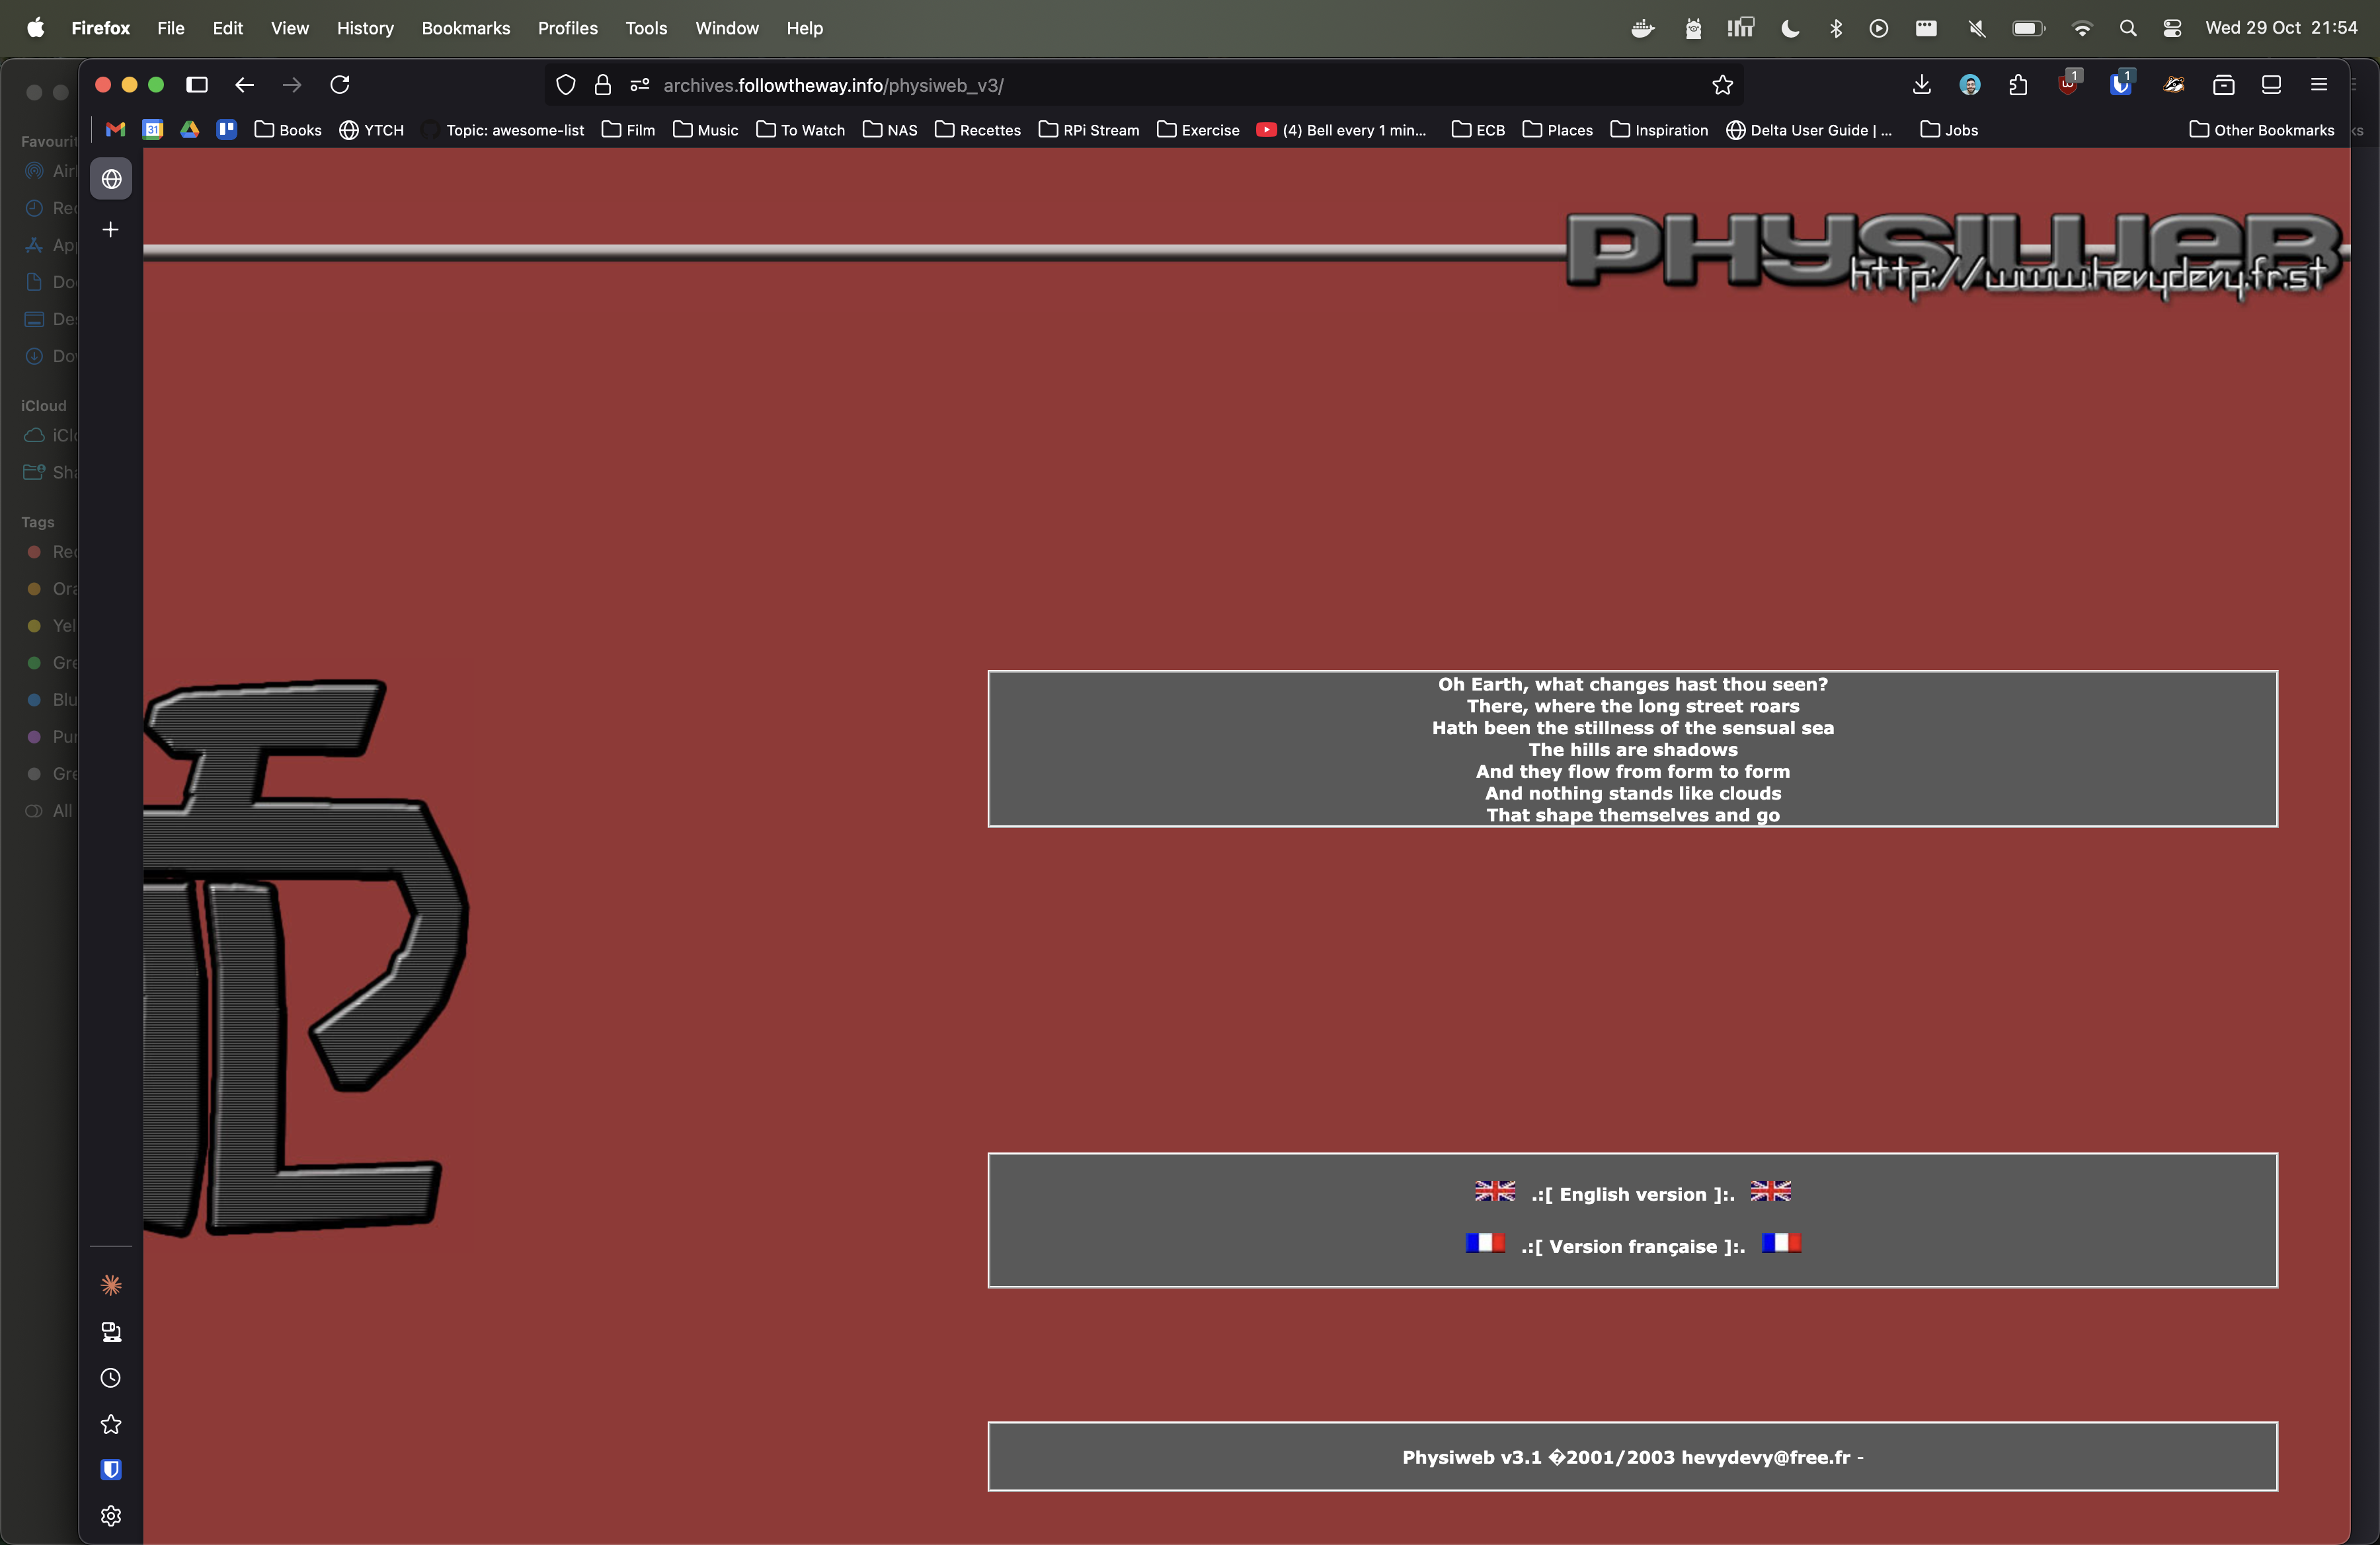Open History clock in sidebar
The height and width of the screenshot is (1545, 2380).
point(111,1378)
